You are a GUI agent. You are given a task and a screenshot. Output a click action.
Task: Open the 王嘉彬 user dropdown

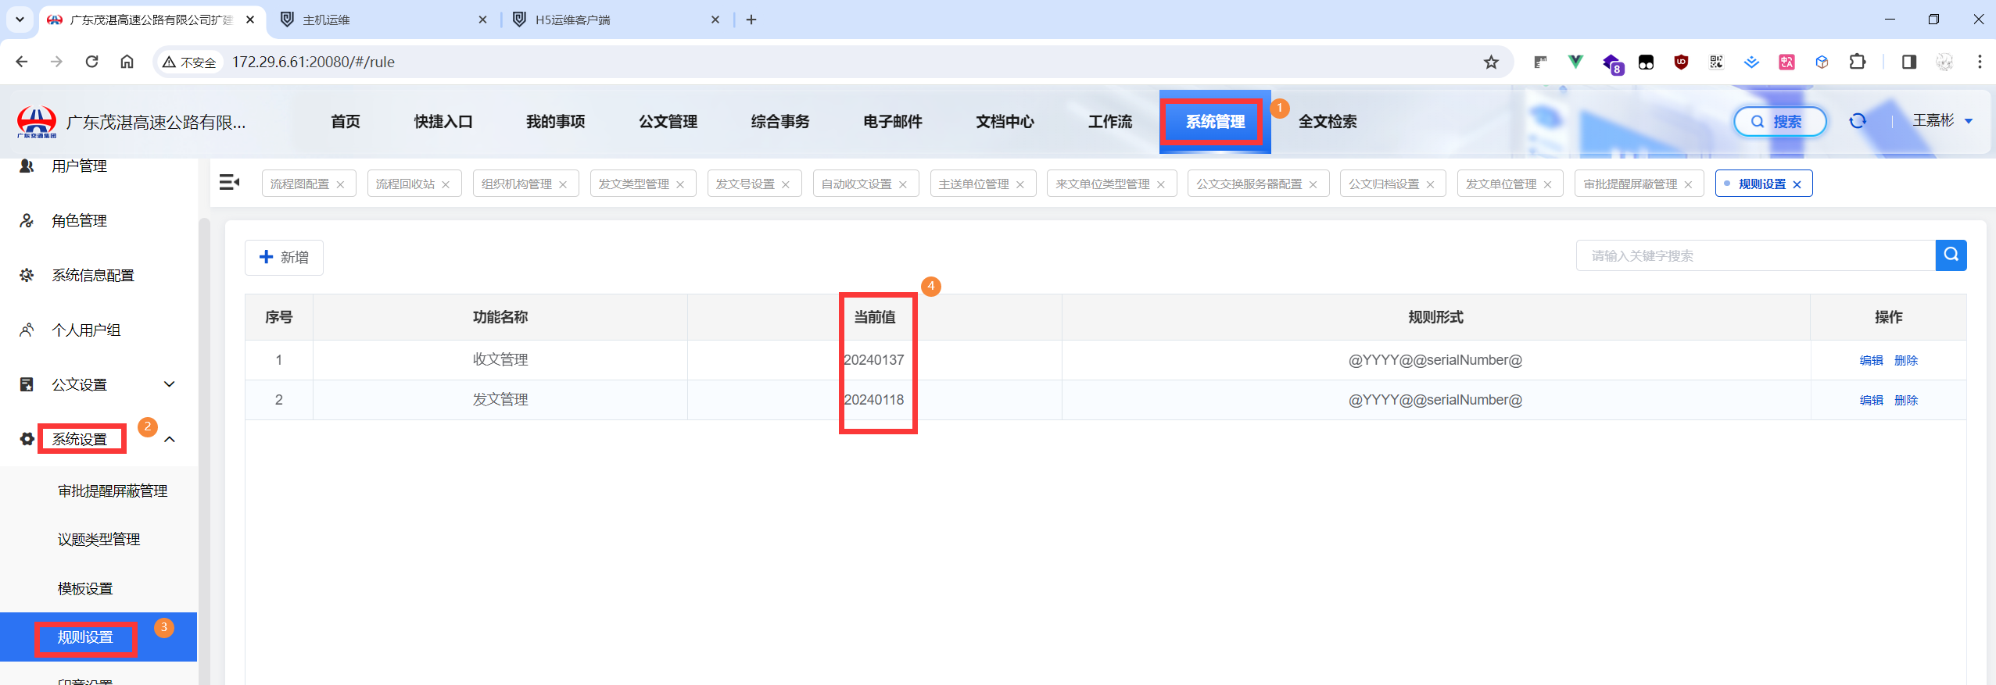(1942, 120)
